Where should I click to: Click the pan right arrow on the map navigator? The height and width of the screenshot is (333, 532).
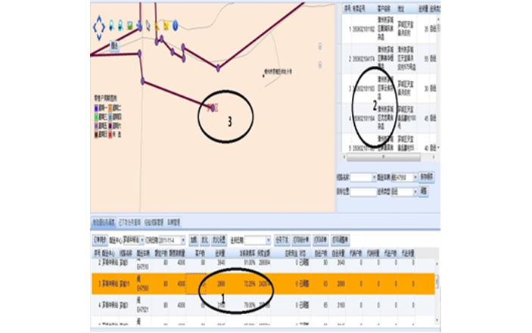click(104, 26)
